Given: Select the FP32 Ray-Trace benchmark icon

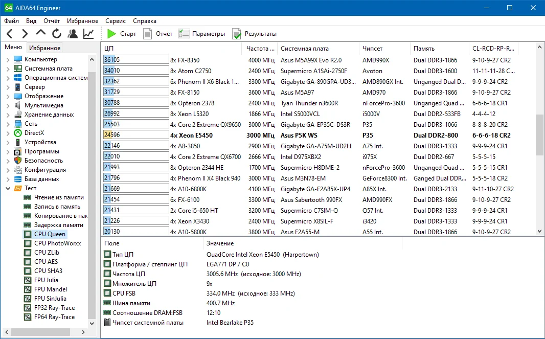Looking at the screenshot, I should [x=28, y=308].
